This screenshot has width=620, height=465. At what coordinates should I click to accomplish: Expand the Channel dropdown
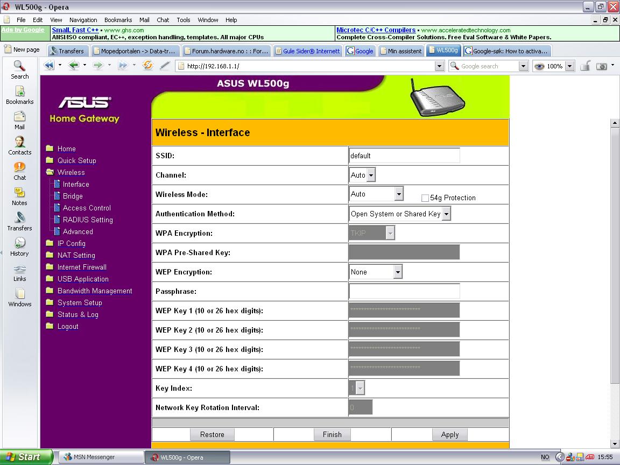tap(371, 175)
